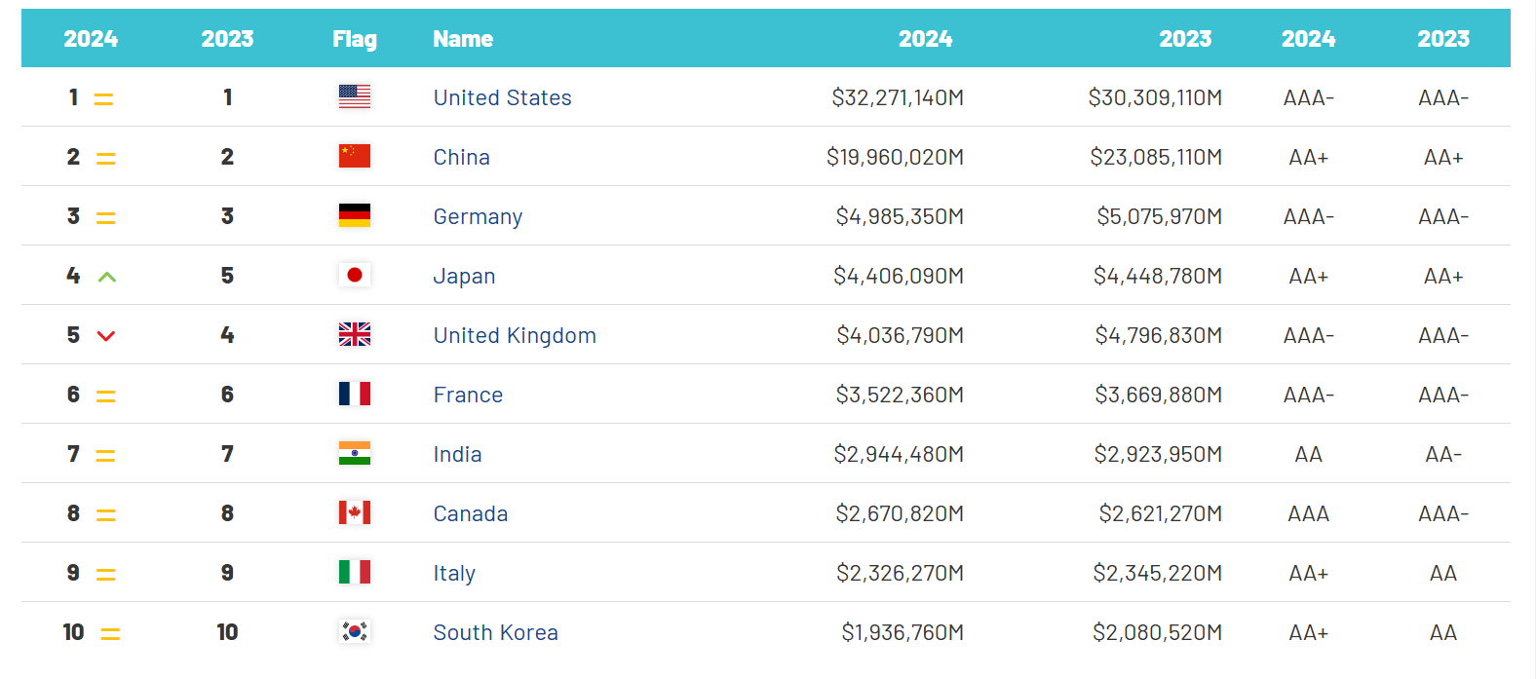Viewport: 1536px width, 679px height.
Task: Open the France country link
Action: tap(468, 395)
